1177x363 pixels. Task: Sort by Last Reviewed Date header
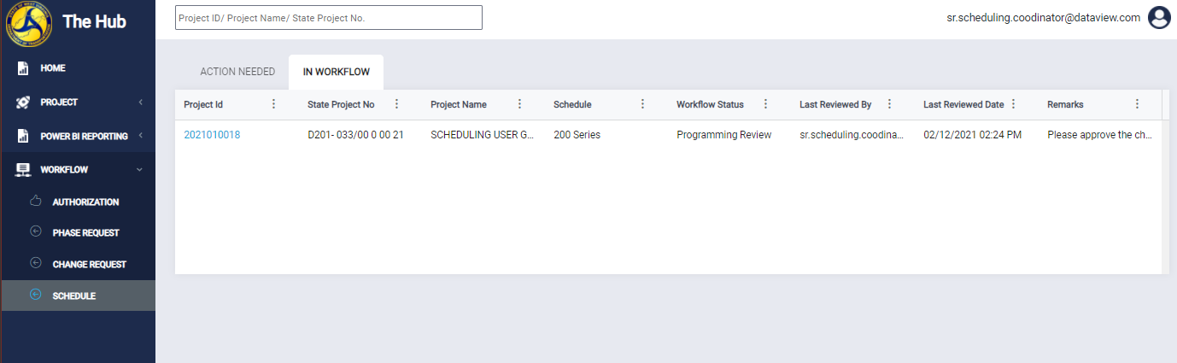tap(963, 105)
